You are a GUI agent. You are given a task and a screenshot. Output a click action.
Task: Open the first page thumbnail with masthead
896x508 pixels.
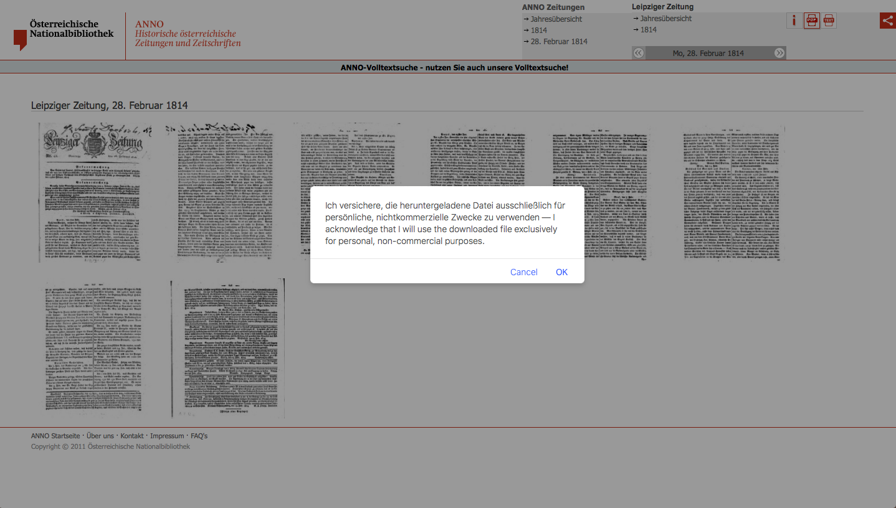point(95,192)
